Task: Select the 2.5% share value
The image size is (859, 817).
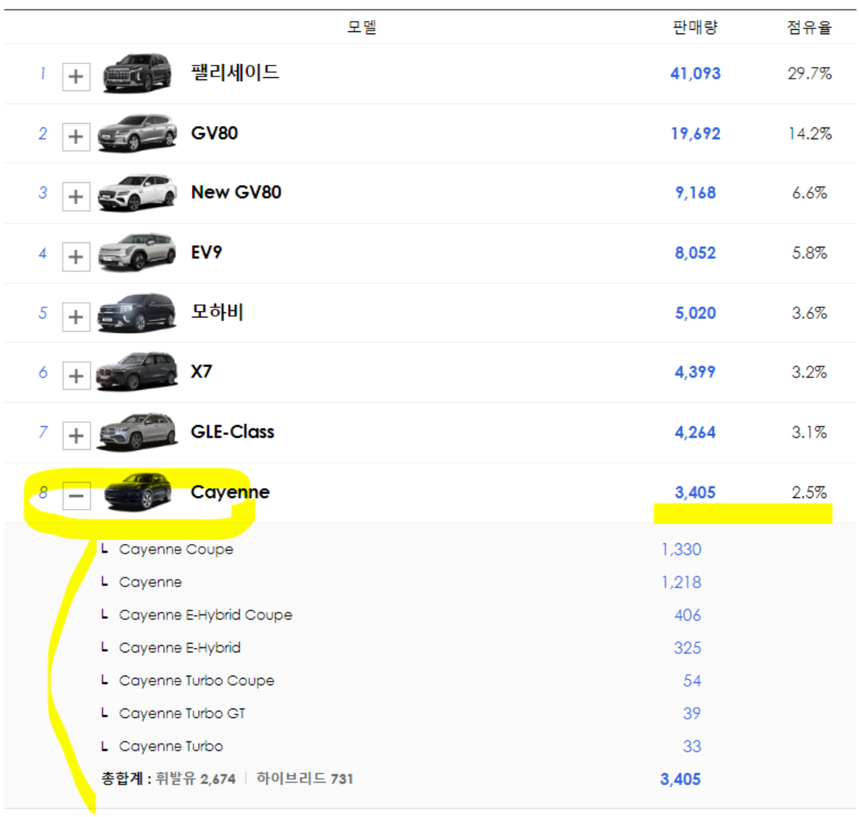Action: [809, 493]
